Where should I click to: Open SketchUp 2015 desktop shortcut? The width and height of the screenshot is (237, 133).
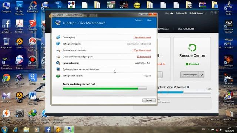tap(32, 26)
